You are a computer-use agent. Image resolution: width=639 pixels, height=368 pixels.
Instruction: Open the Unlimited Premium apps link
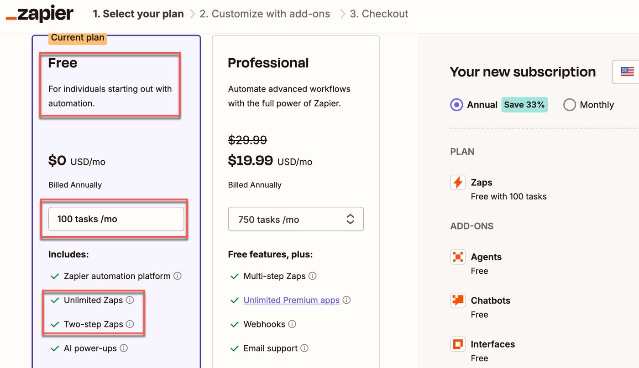[x=292, y=300]
